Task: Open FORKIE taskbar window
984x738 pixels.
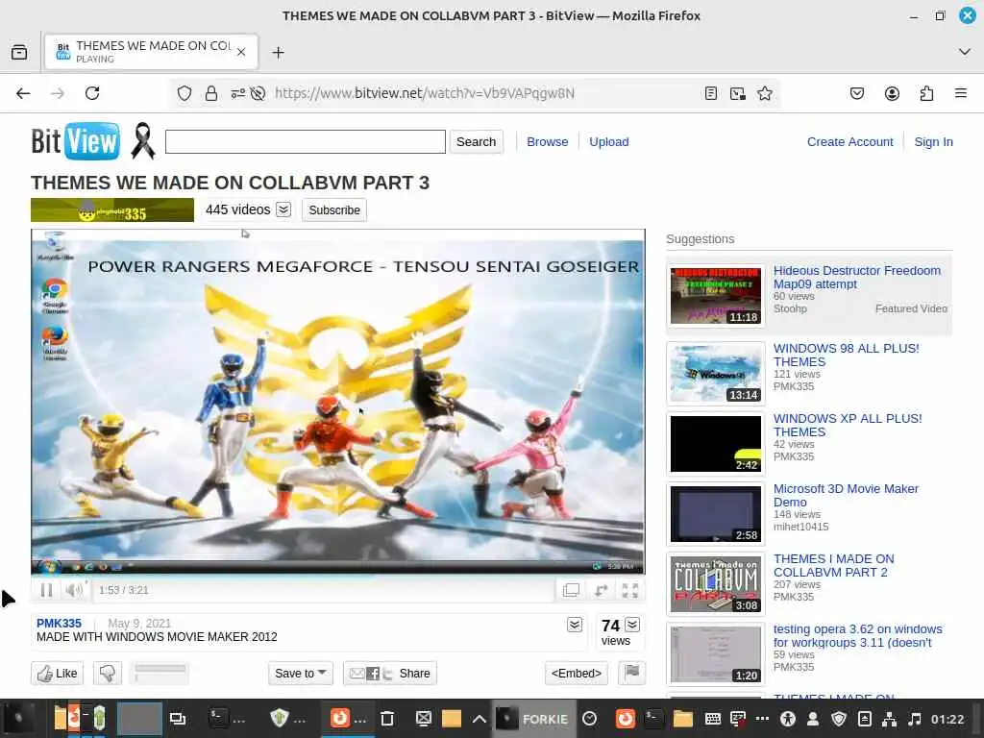Action: click(532, 719)
